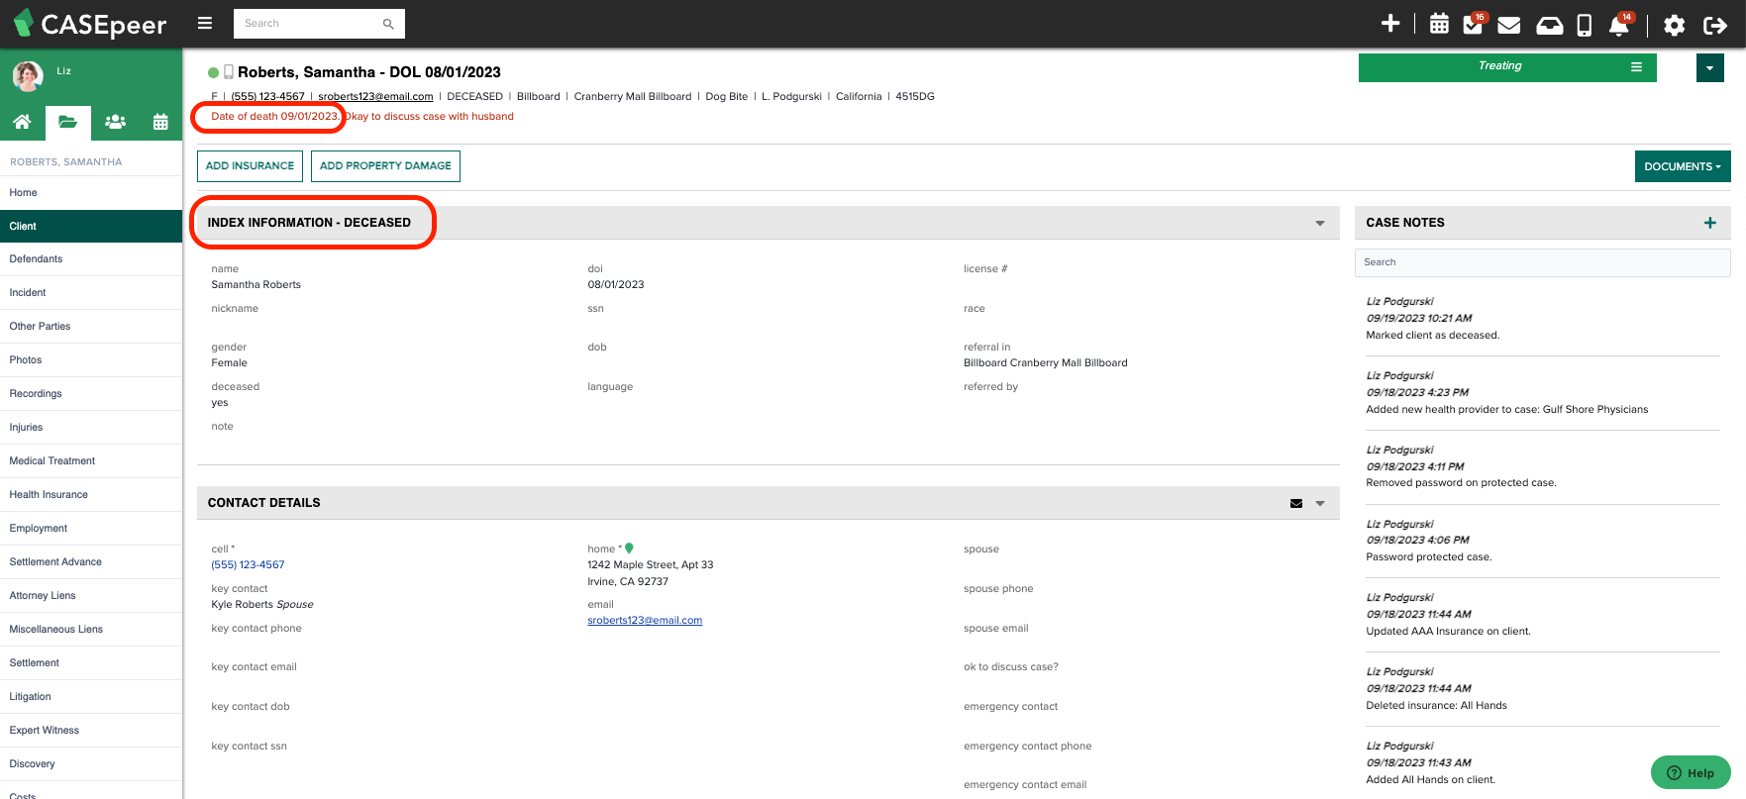Click header phone number (555) 123-4567
The height and width of the screenshot is (799, 1746).
tap(267, 97)
